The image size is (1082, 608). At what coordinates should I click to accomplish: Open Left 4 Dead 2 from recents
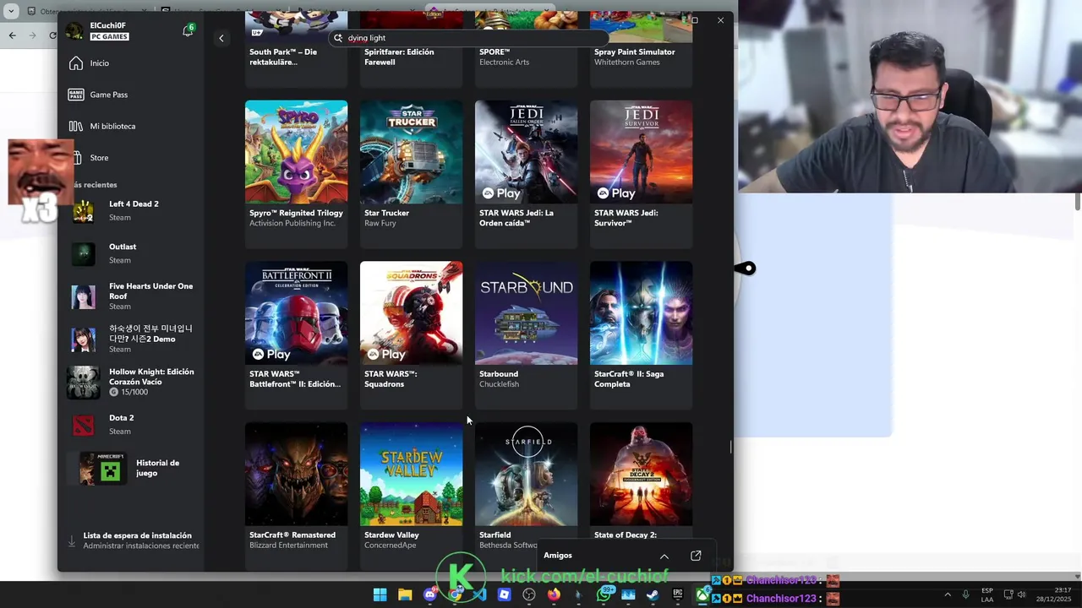pos(131,210)
